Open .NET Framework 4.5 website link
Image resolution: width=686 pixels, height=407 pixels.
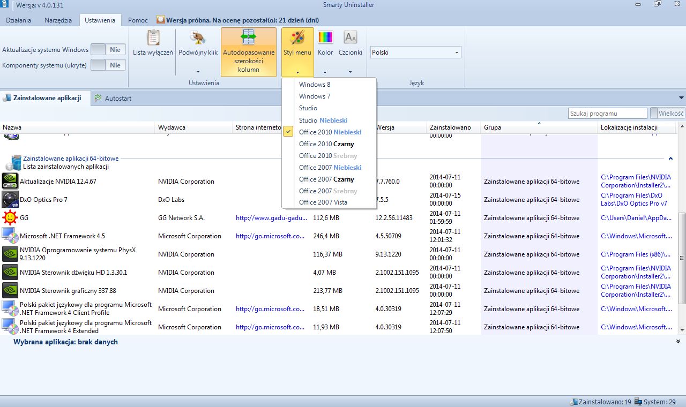271,236
